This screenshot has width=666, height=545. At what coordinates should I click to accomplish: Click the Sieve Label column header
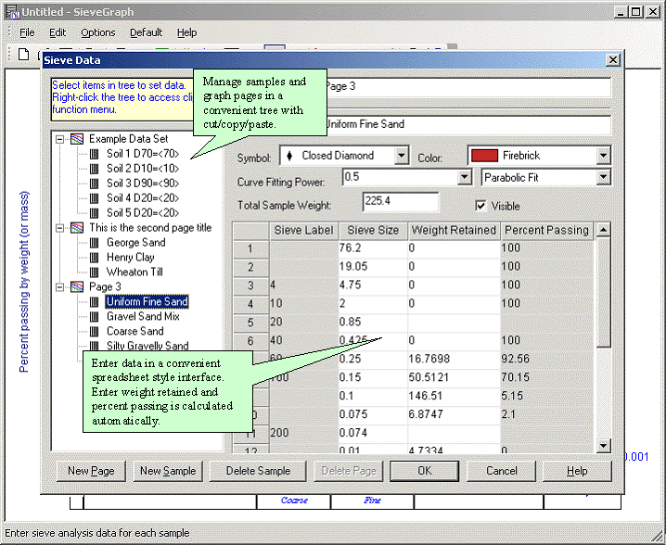pos(303,231)
